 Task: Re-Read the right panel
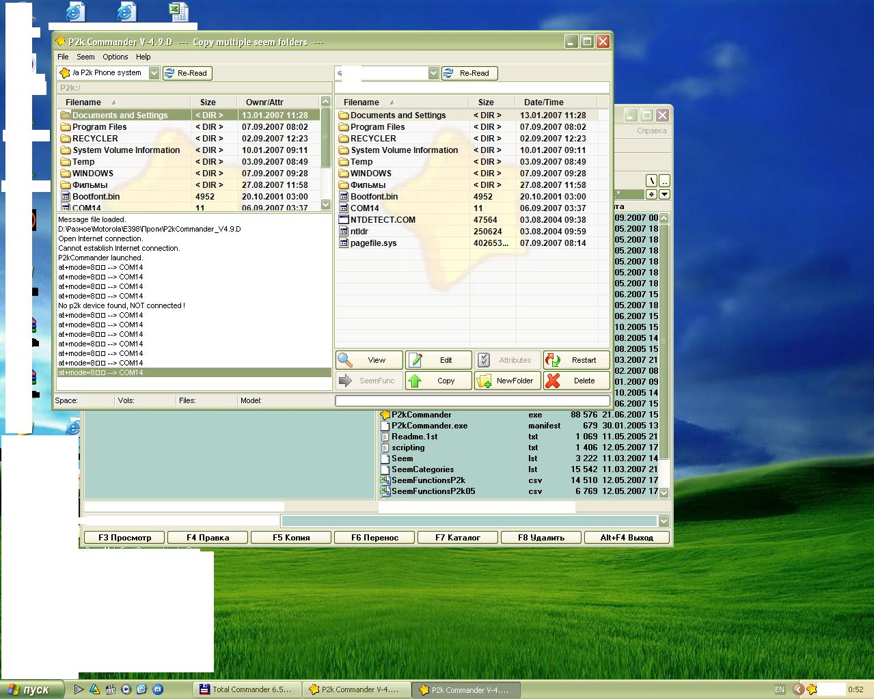click(469, 73)
